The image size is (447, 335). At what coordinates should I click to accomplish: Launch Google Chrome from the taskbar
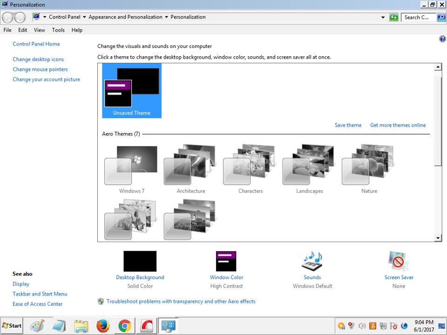click(125, 326)
